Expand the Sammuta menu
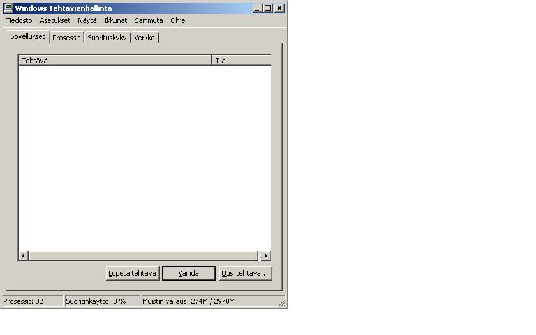This screenshot has width=536, height=335. coord(149,20)
